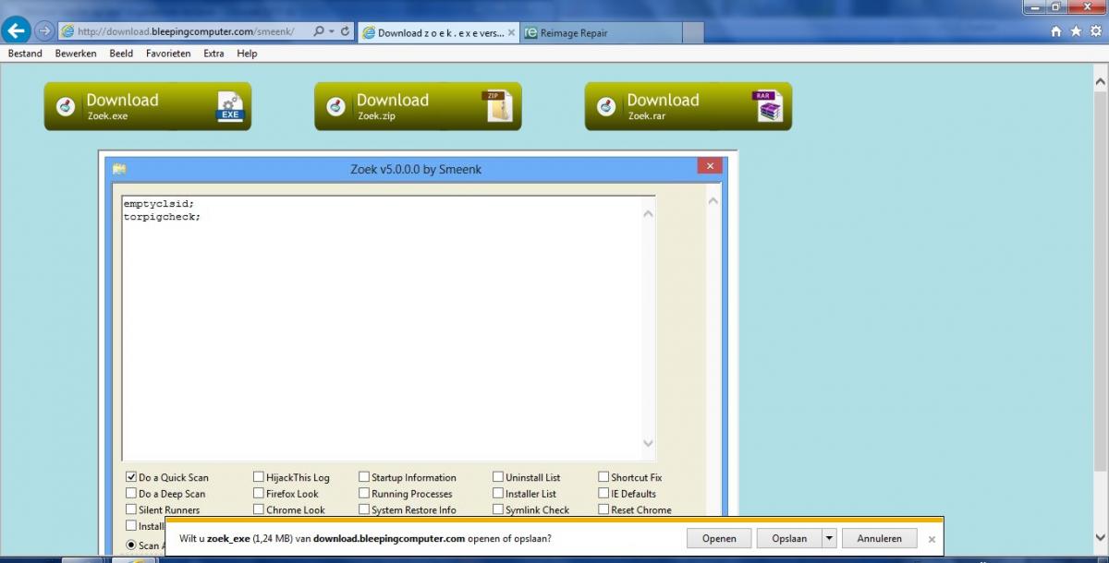Click the browser back arrow button

pyautogui.click(x=17, y=31)
